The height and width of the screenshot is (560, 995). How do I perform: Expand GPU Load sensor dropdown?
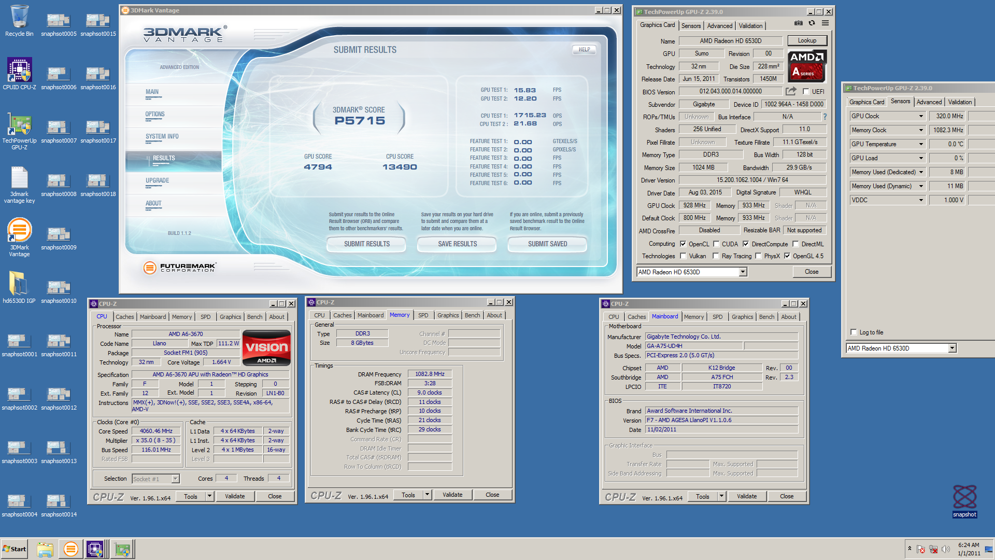point(921,158)
